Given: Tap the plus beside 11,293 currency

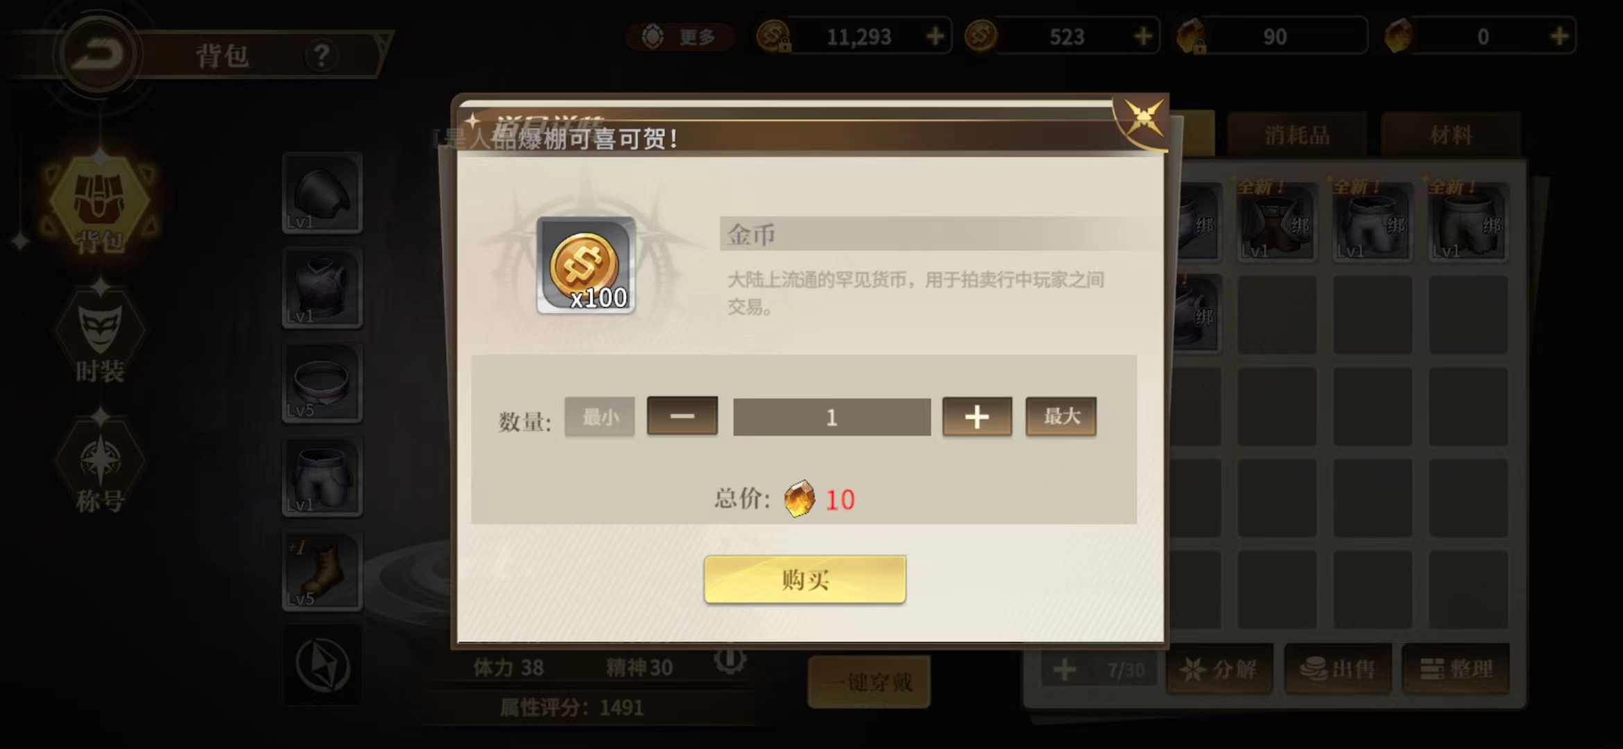Looking at the screenshot, I should [x=935, y=36].
